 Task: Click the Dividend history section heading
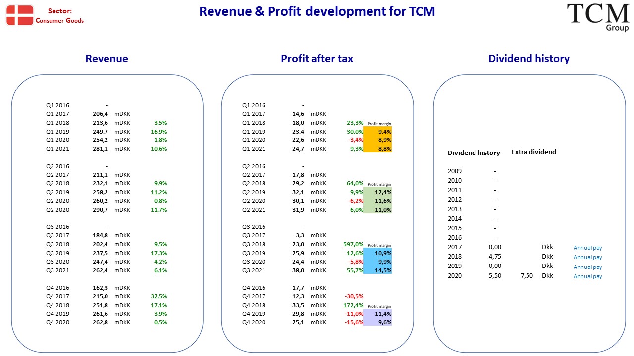(529, 59)
